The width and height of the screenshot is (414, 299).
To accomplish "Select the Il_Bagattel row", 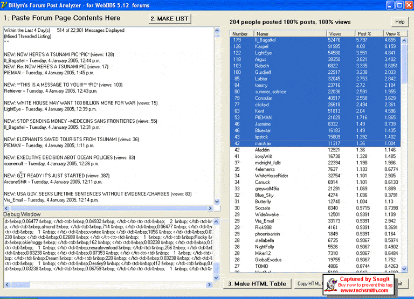I will click(x=315, y=40).
